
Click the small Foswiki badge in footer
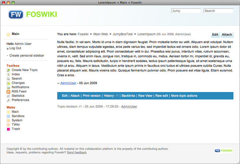[223, 151]
